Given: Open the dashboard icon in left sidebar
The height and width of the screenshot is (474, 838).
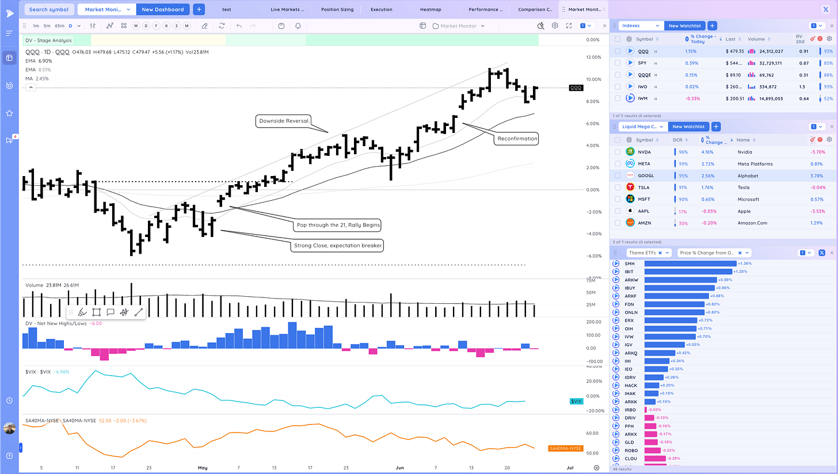Looking at the screenshot, I should point(9,58).
